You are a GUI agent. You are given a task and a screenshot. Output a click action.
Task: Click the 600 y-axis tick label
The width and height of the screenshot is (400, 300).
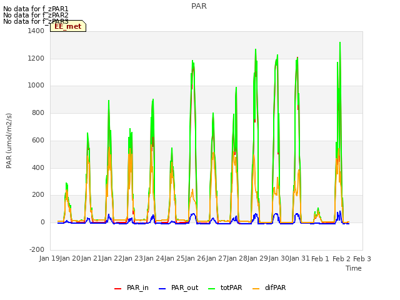pos(38,140)
